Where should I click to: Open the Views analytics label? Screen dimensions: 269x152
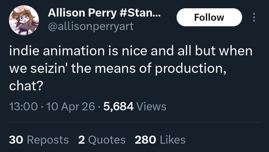[151, 106]
